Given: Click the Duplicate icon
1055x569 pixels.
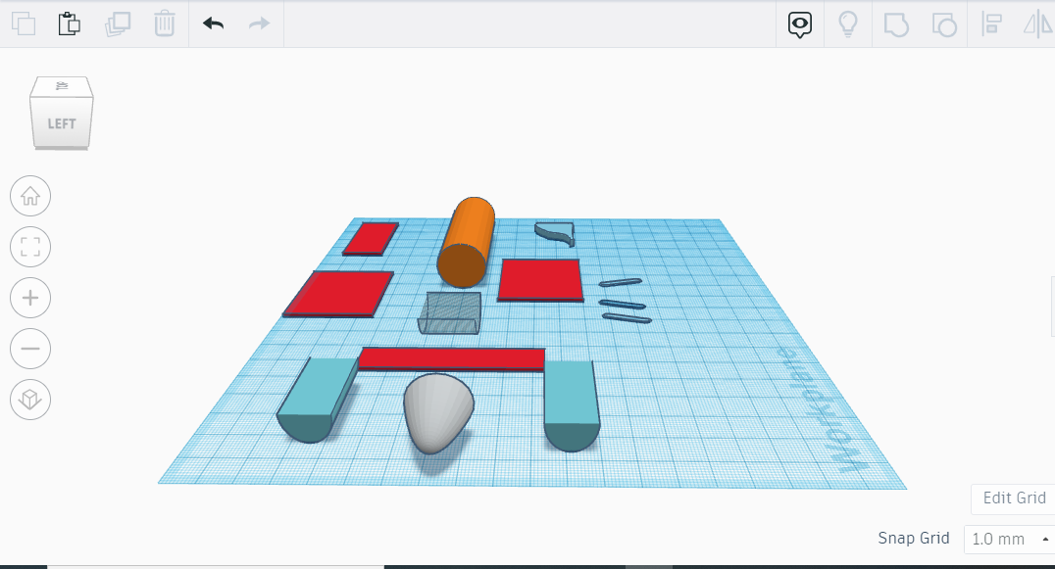Looking at the screenshot, I should [x=117, y=24].
